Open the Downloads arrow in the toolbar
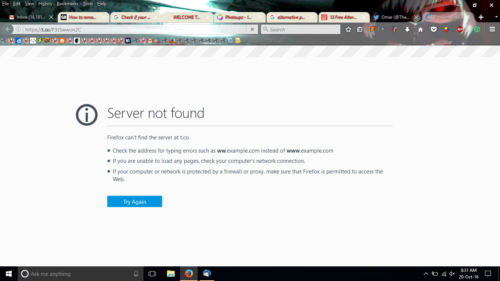Image resolution: width=500 pixels, height=281 pixels. (407, 29)
